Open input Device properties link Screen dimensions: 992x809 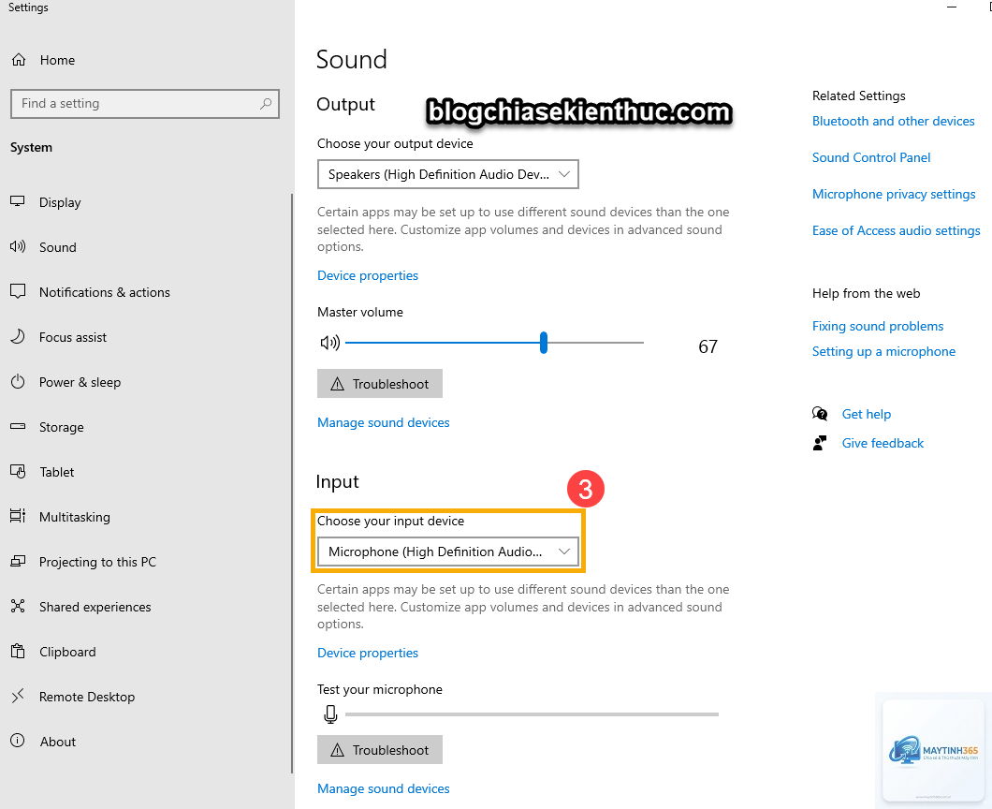point(368,653)
